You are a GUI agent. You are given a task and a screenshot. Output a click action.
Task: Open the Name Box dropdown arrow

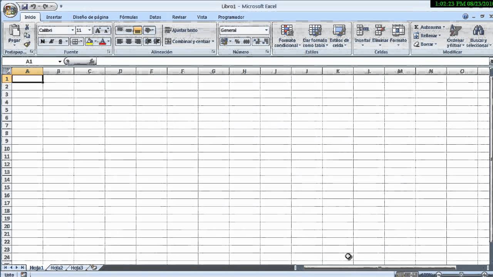(x=60, y=62)
